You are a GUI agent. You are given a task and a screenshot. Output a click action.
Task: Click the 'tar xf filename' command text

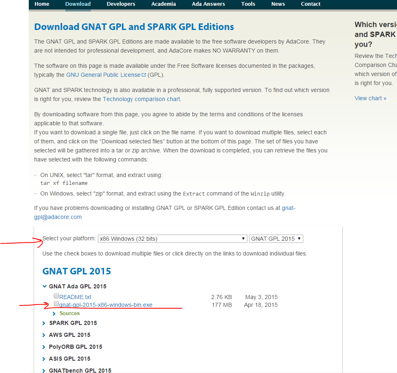click(64, 183)
